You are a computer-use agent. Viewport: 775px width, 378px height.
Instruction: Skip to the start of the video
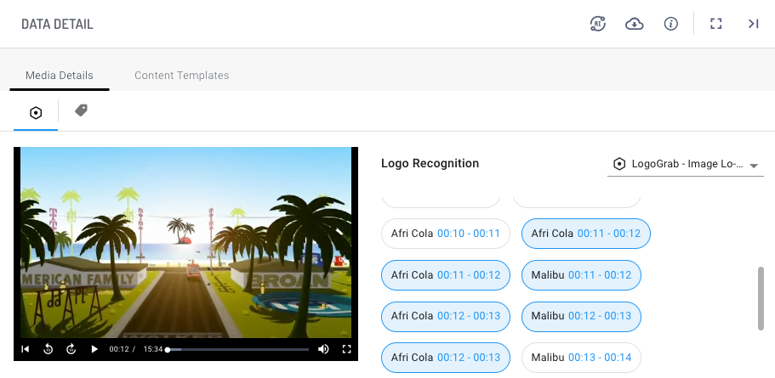tap(26, 349)
